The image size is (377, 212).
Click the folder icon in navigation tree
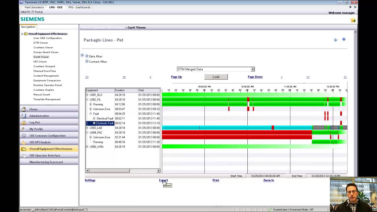coord(26,34)
